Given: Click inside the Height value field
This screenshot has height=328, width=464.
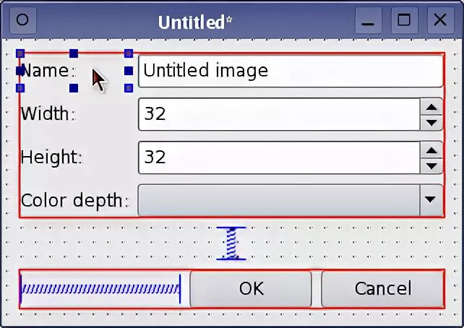Looking at the screenshot, I should [278, 157].
